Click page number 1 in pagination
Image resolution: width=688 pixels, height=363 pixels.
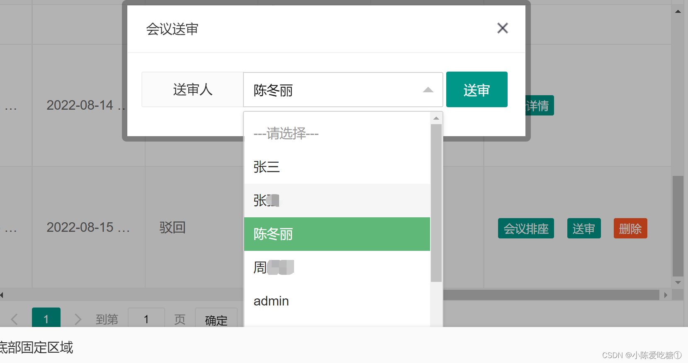click(46, 318)
